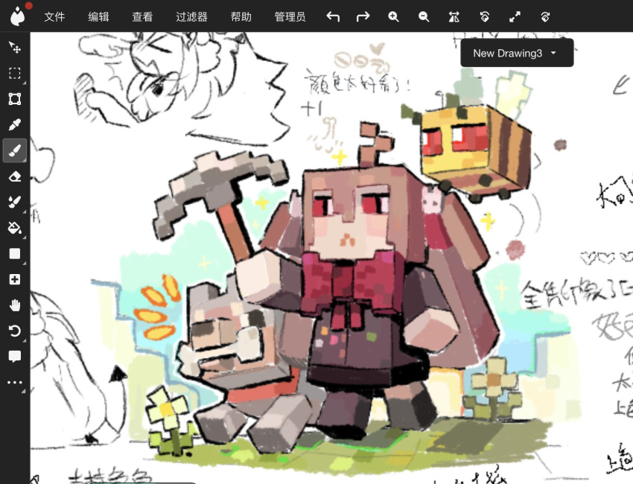
Task: Click the first rotate view icon
Action: [x=485, y=16]
